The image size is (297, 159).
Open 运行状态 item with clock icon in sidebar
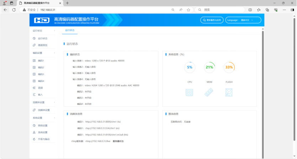[40, 38]
